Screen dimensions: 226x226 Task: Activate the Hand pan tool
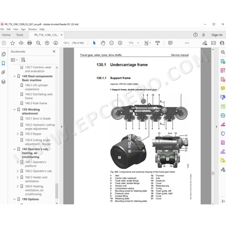(x=103, y=43)
